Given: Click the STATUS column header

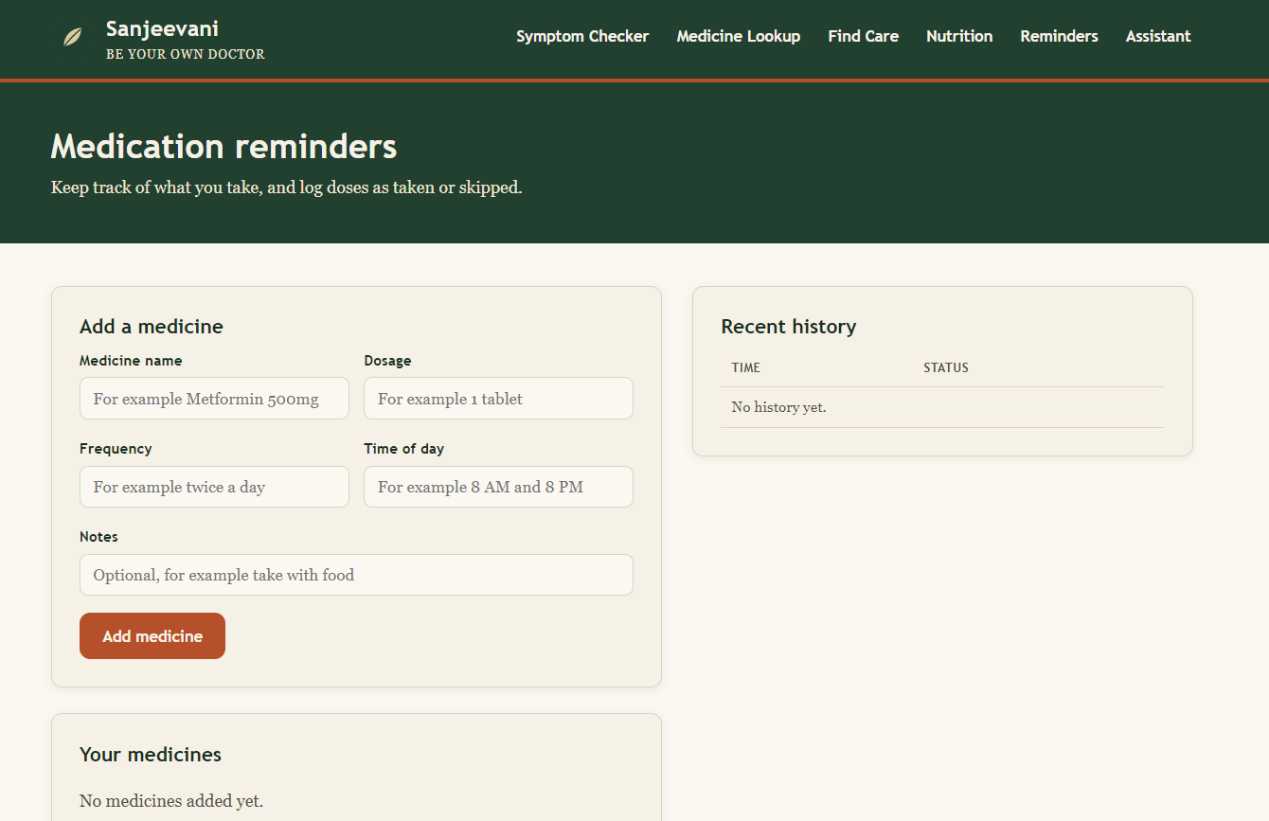Looking at the screenshot, I should 946,367.
